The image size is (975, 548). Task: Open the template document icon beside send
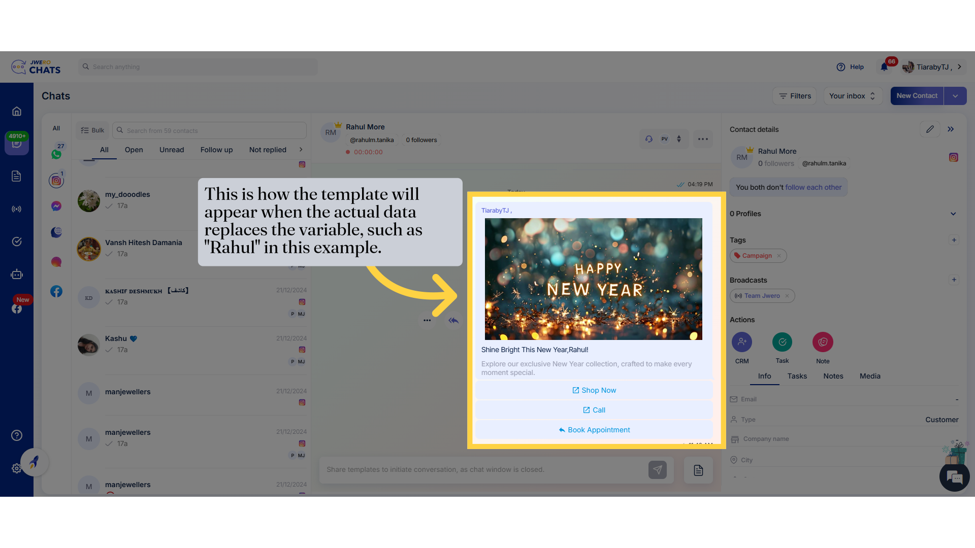[698, 470]
